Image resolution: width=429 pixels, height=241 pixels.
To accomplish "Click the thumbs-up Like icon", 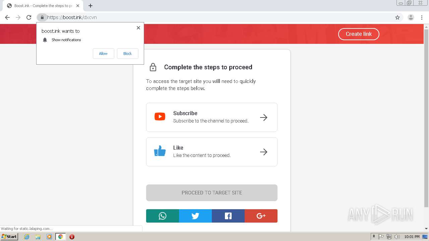I will point(160,151).
